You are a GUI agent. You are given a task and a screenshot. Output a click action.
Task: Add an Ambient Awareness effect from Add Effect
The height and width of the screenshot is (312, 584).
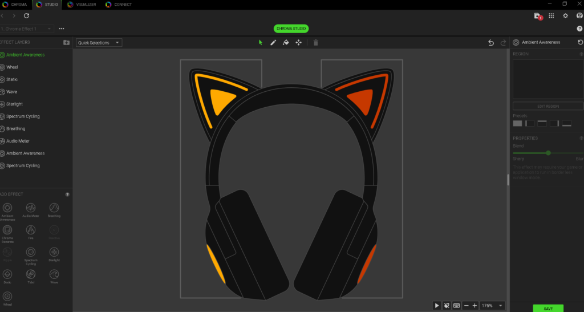[x=7, y=212]
